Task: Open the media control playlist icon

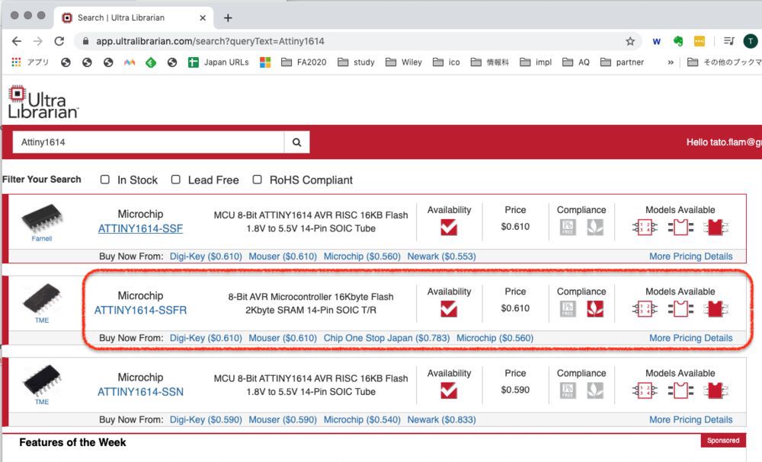Action: click(x=728, y=41)
